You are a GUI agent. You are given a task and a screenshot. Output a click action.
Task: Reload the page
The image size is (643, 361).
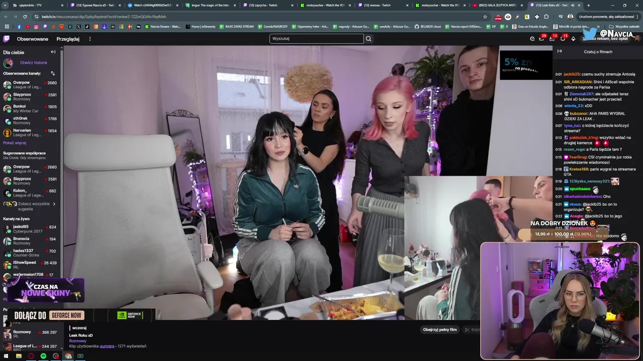point(26,17)
